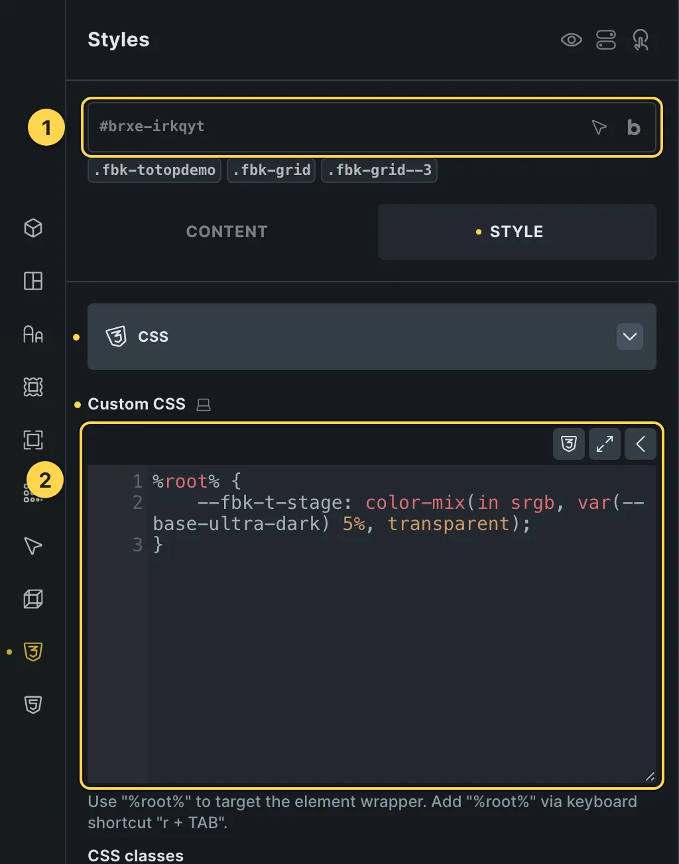
Task: Click the Styles panel title
Action: coord(119,40)
